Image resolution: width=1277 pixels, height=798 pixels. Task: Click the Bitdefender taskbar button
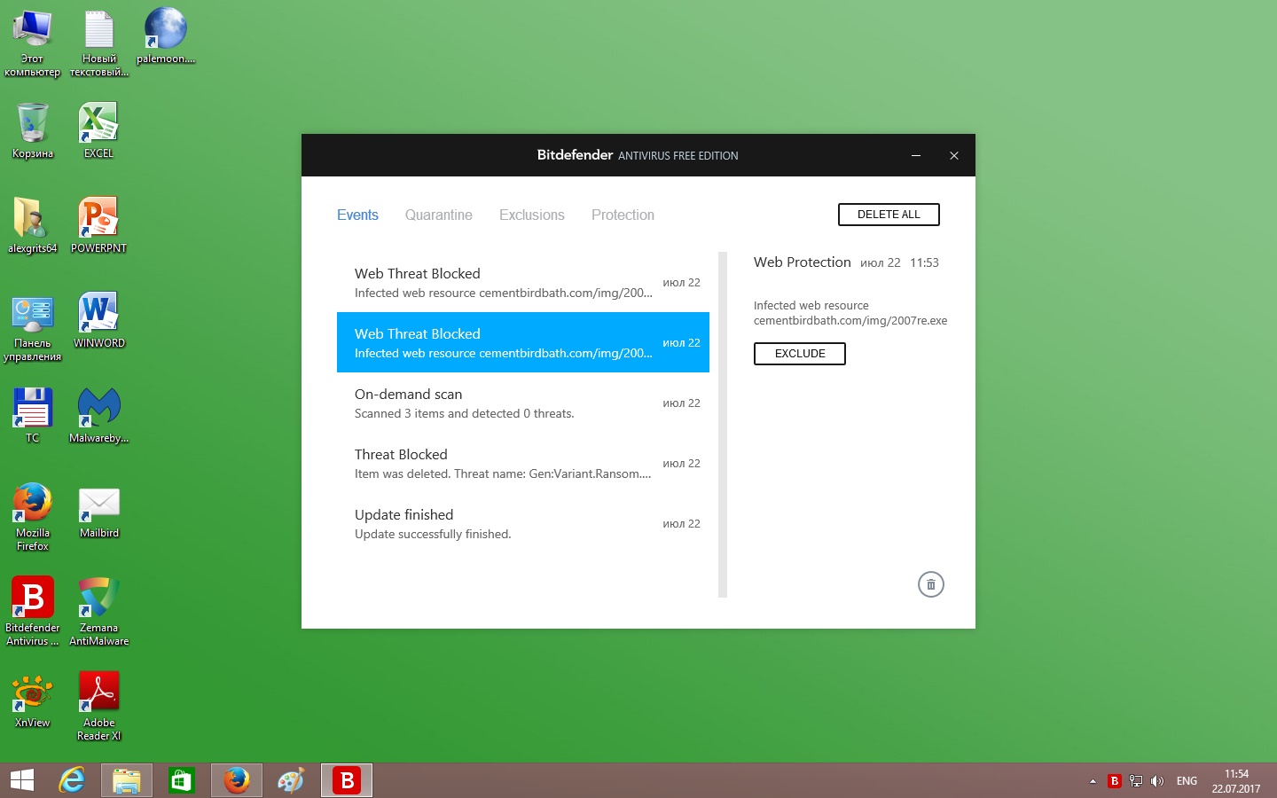tap(347, 780)
